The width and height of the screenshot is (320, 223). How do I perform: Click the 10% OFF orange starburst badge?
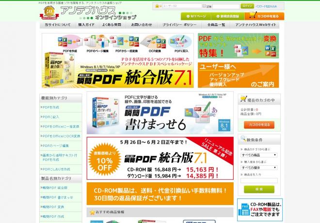(x=105, y=159)
